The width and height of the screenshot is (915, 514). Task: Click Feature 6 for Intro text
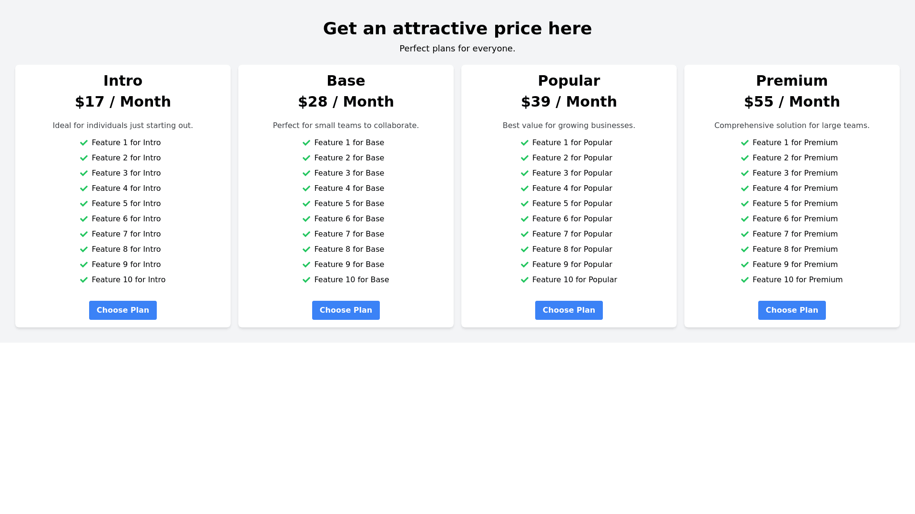[x=126, y=219]
